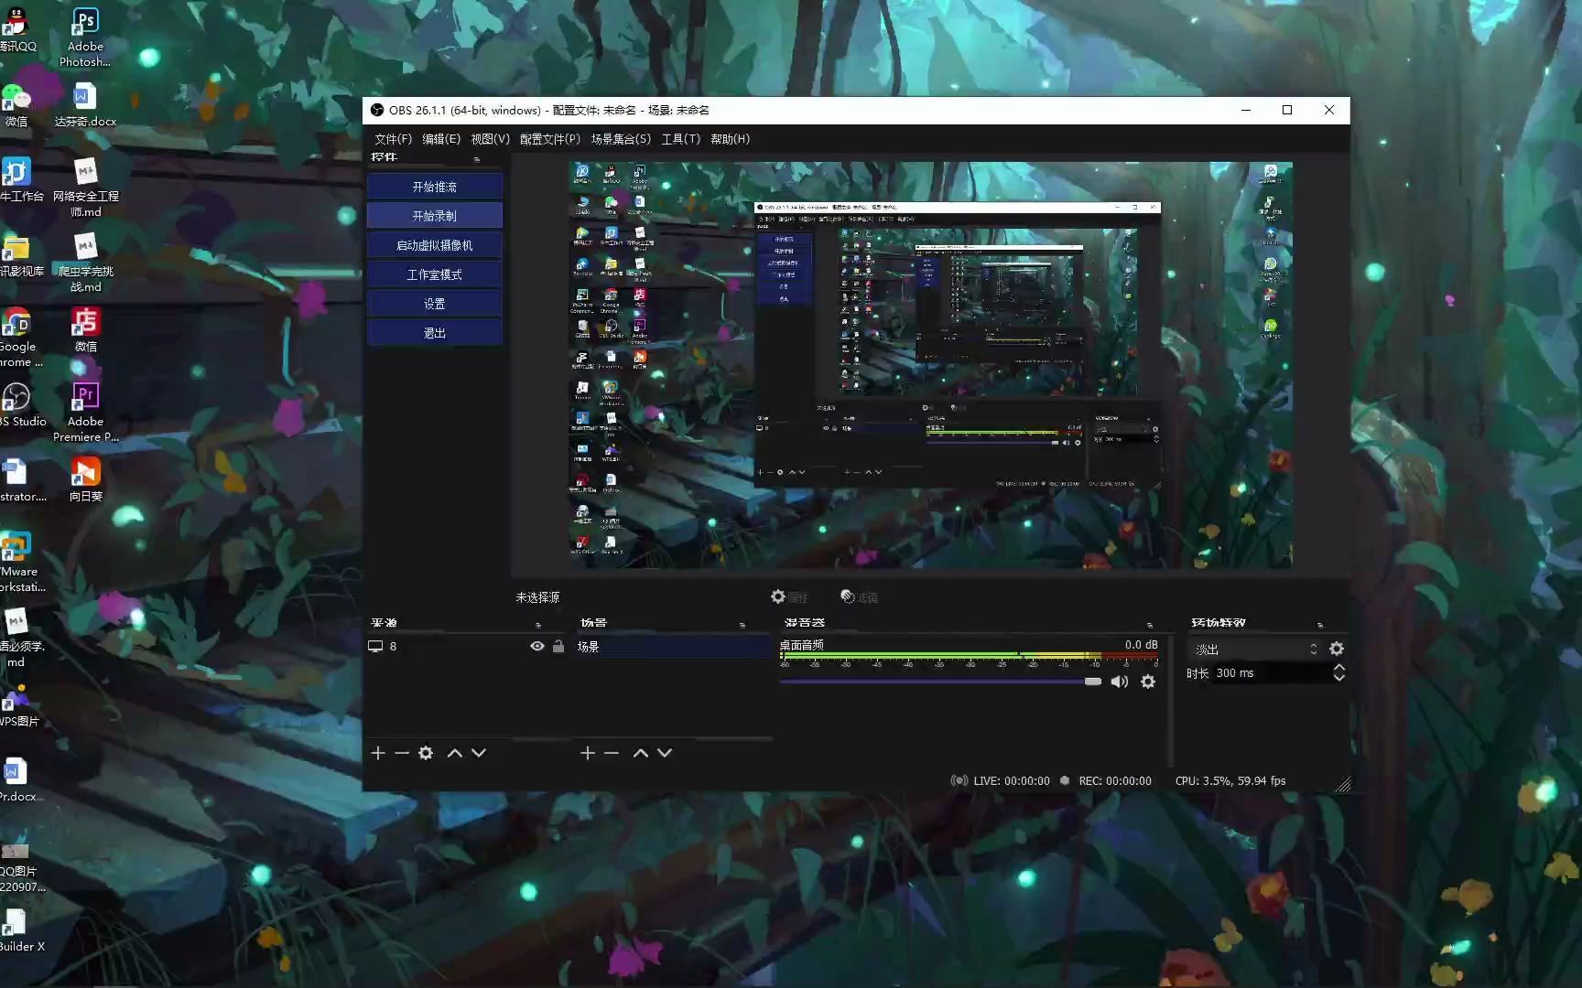Open the 视图(V) menu

(x=490, y=139)
